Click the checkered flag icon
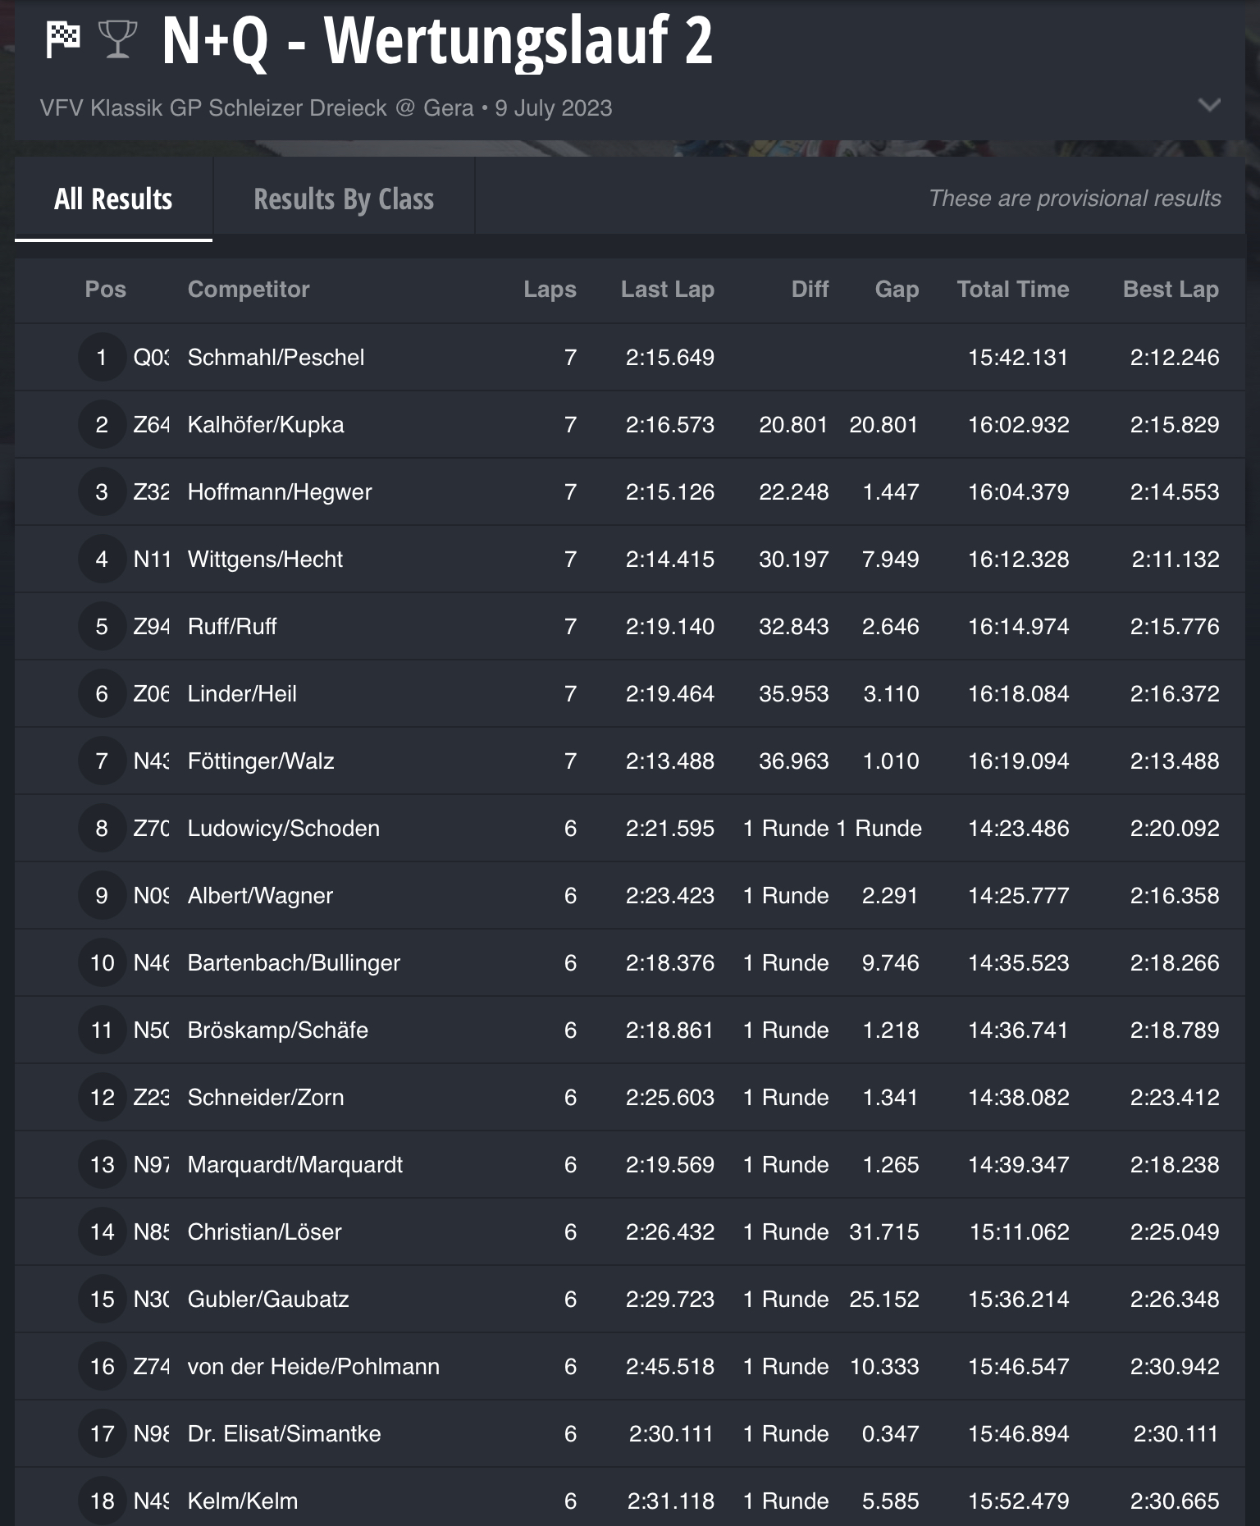This screenshot has height=1526, width=1260. tap(63, 39)
